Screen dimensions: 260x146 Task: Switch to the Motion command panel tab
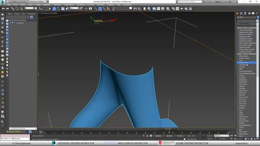[249, 13]
